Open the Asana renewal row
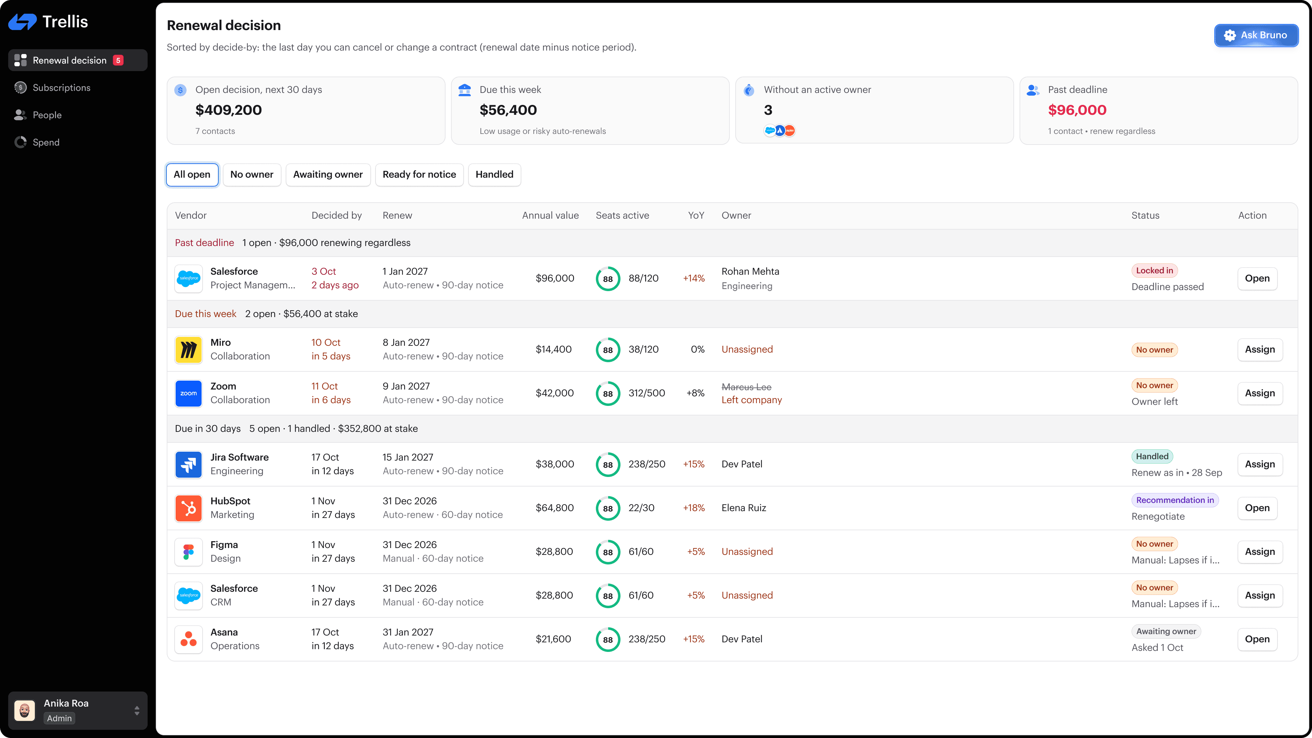The width and height of the screenshot is (1312, 738). click(1257, 639)
